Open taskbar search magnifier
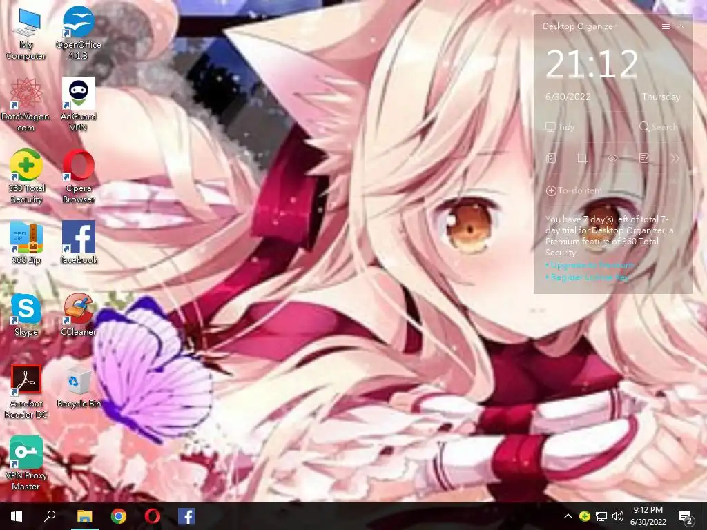The height and width of the screenshot is (530, 707). click(50, 516)
